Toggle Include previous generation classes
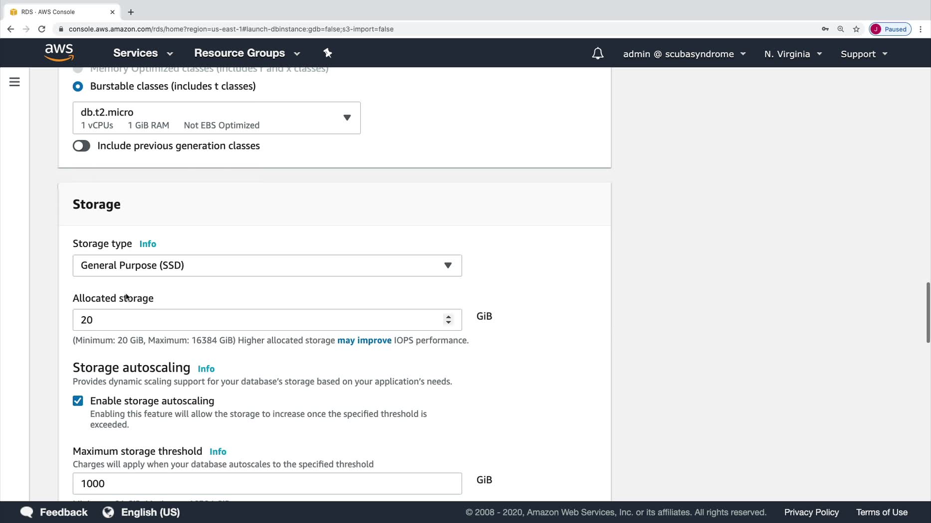Viewport: 931px width, 523px height. click(x=81, y=146)
